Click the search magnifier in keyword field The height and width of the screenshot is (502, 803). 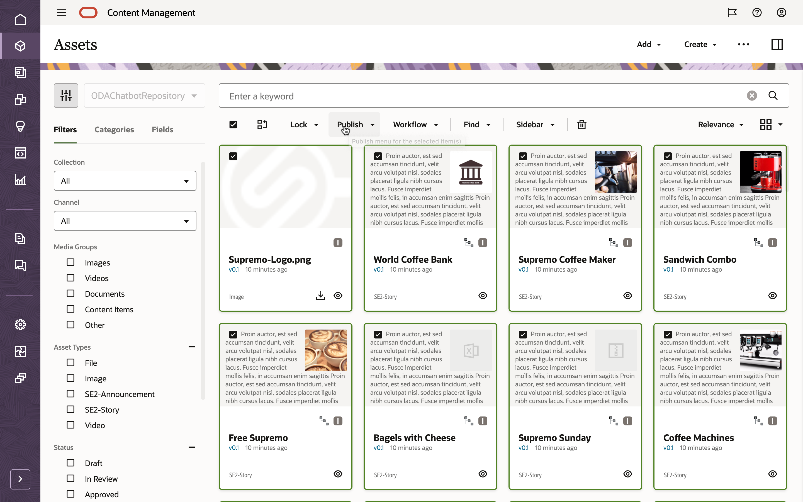[773, 96]
